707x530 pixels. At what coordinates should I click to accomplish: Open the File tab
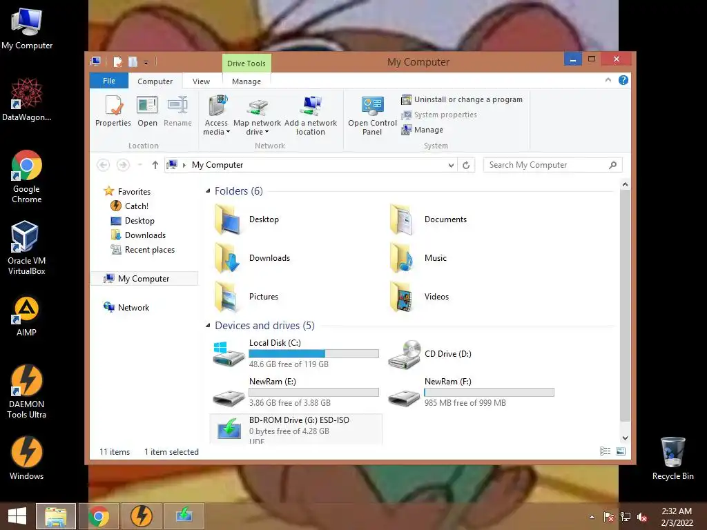(109, 81)
